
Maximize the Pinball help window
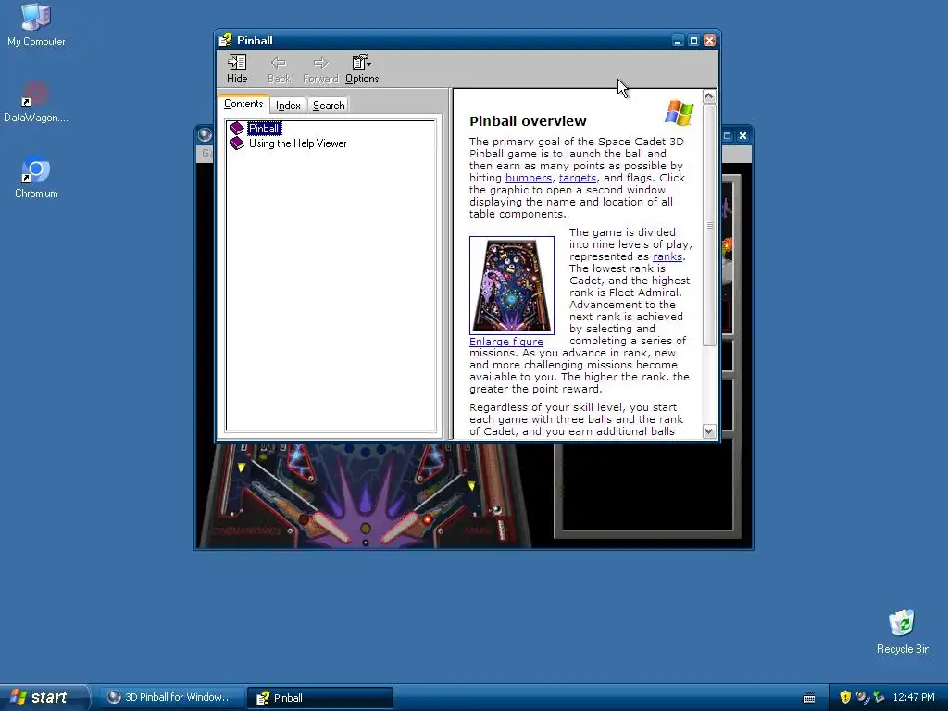coord(693,41)
